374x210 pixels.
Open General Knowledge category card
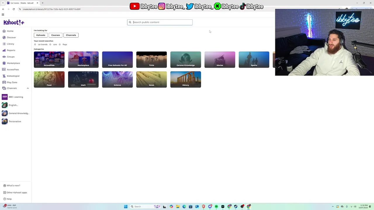coord(186,60)
